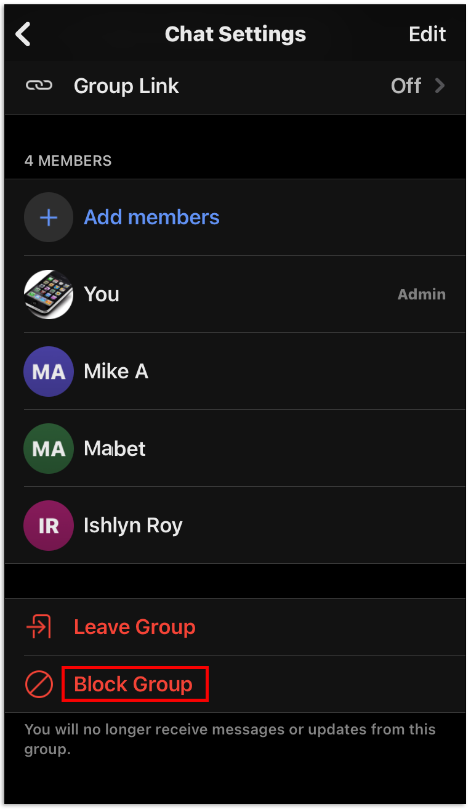
Task: Open the Ishlyn Roy member entry
Action: pos(134,526)
